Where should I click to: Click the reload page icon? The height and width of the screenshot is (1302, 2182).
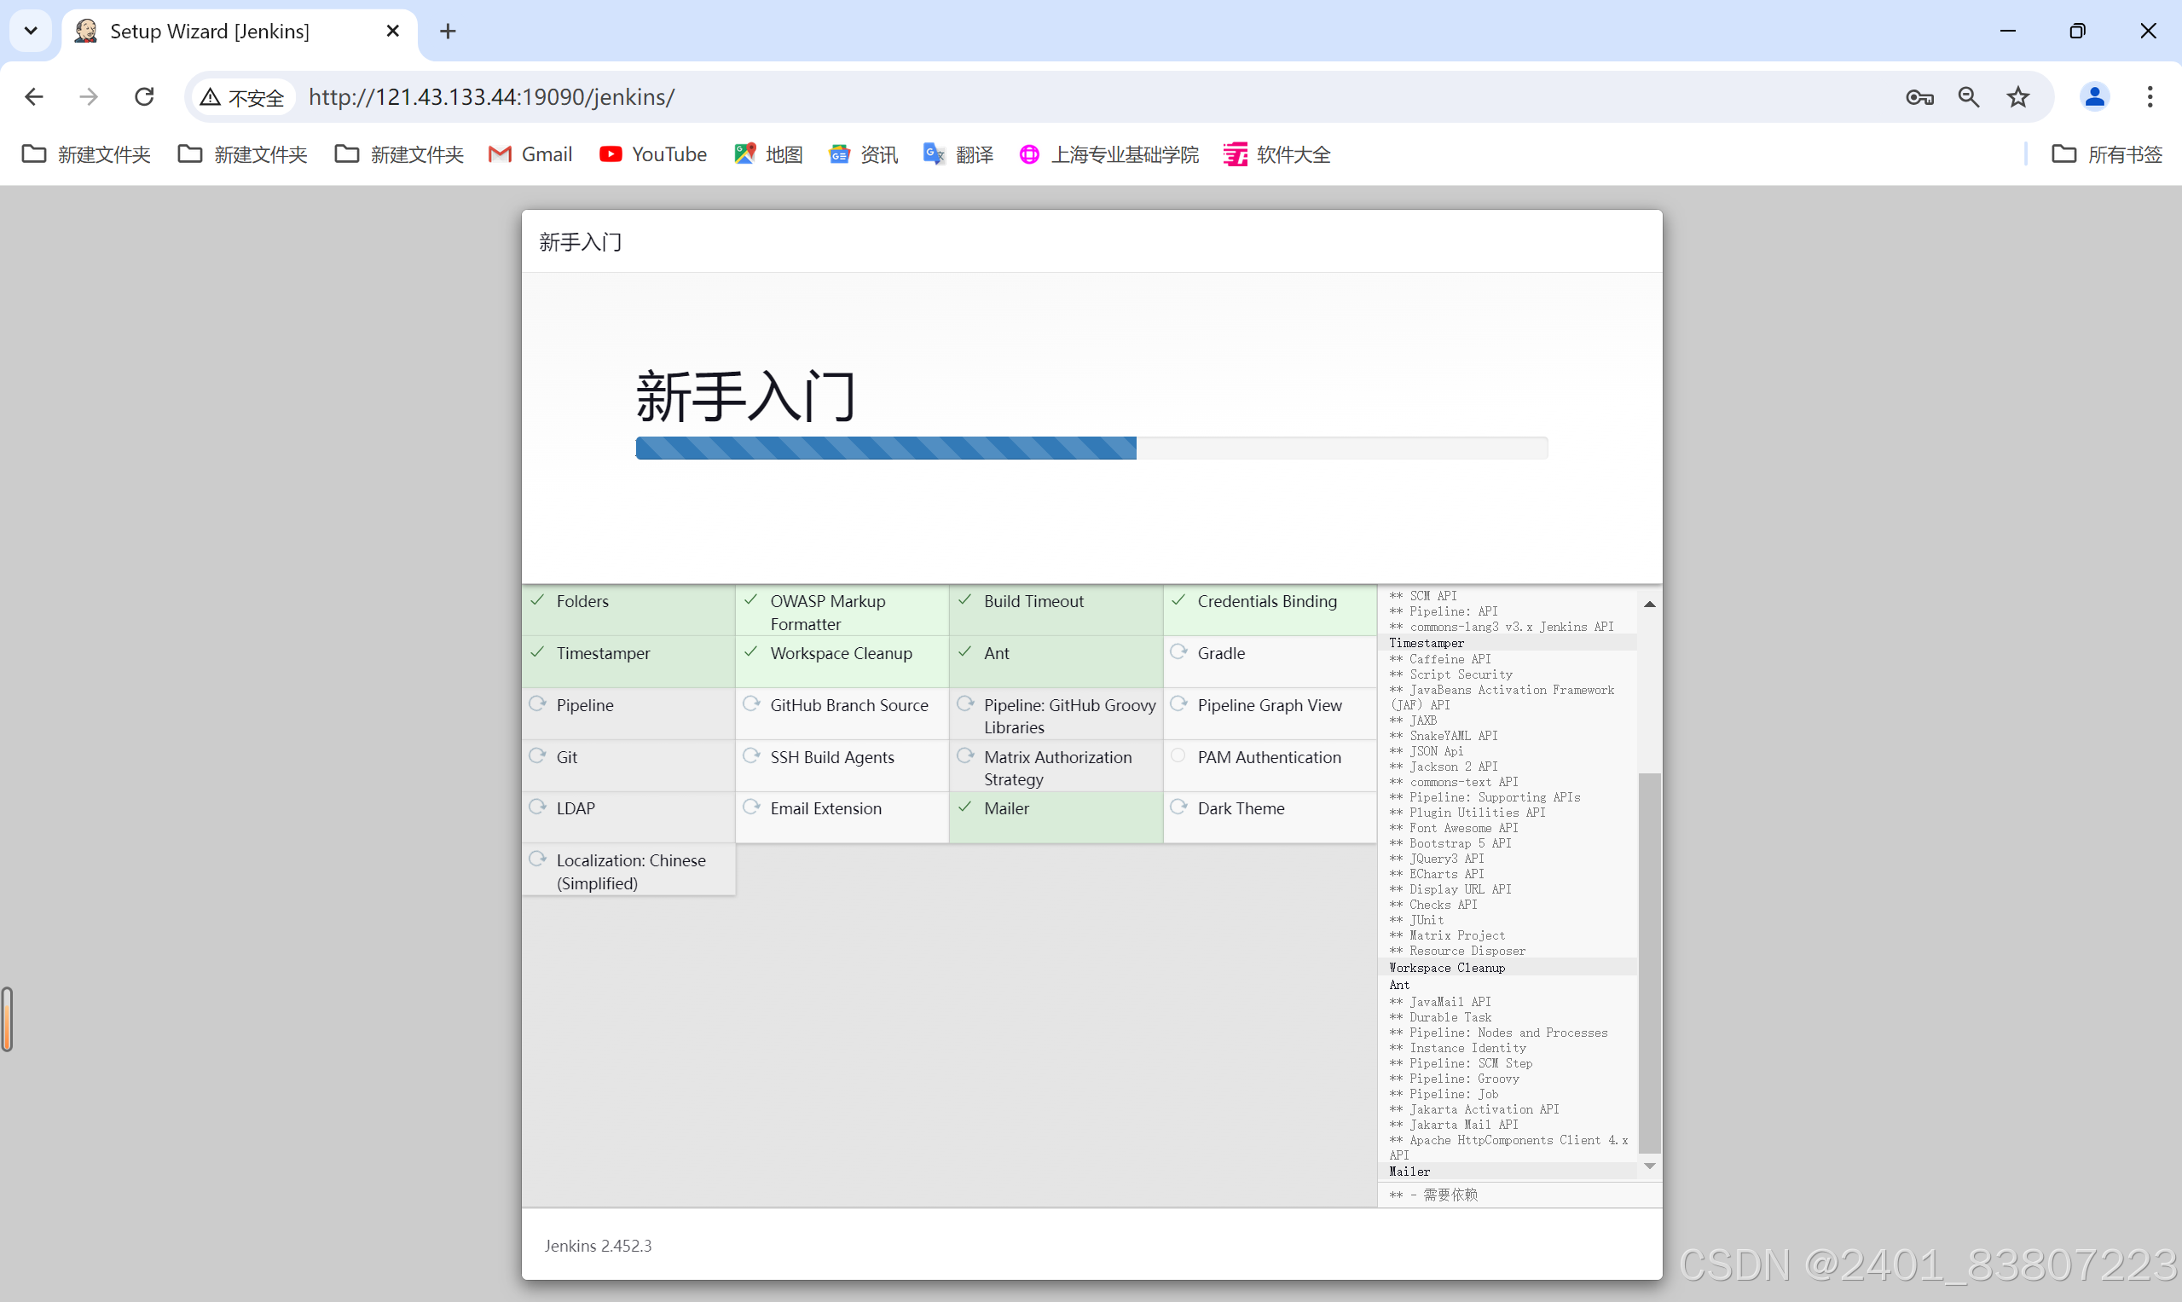point(144,96)
